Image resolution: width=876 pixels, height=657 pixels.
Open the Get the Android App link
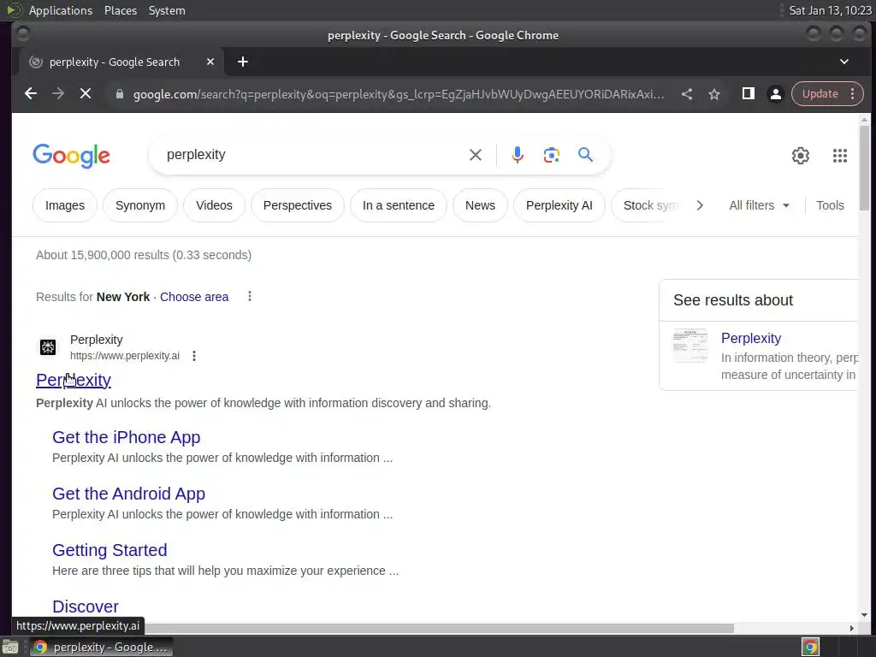click(128, 494)
